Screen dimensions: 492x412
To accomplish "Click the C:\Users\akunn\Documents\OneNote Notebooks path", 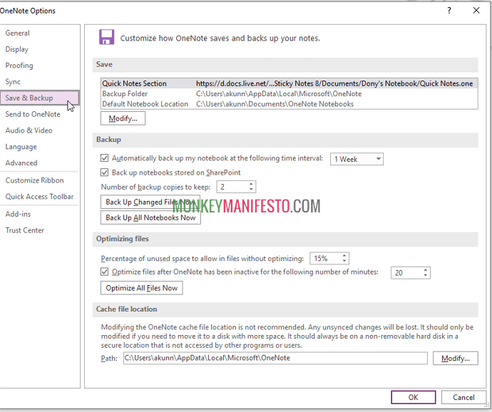I will 275,104.
